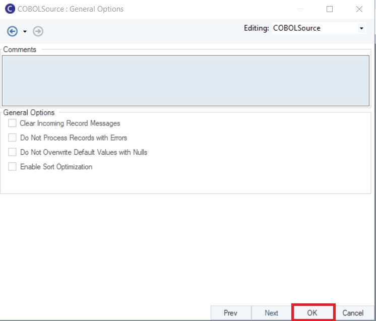Open the Editing COBOLSource dropdown
The width and height of the screenshot is (376, 321).
(x=361, y=28)
